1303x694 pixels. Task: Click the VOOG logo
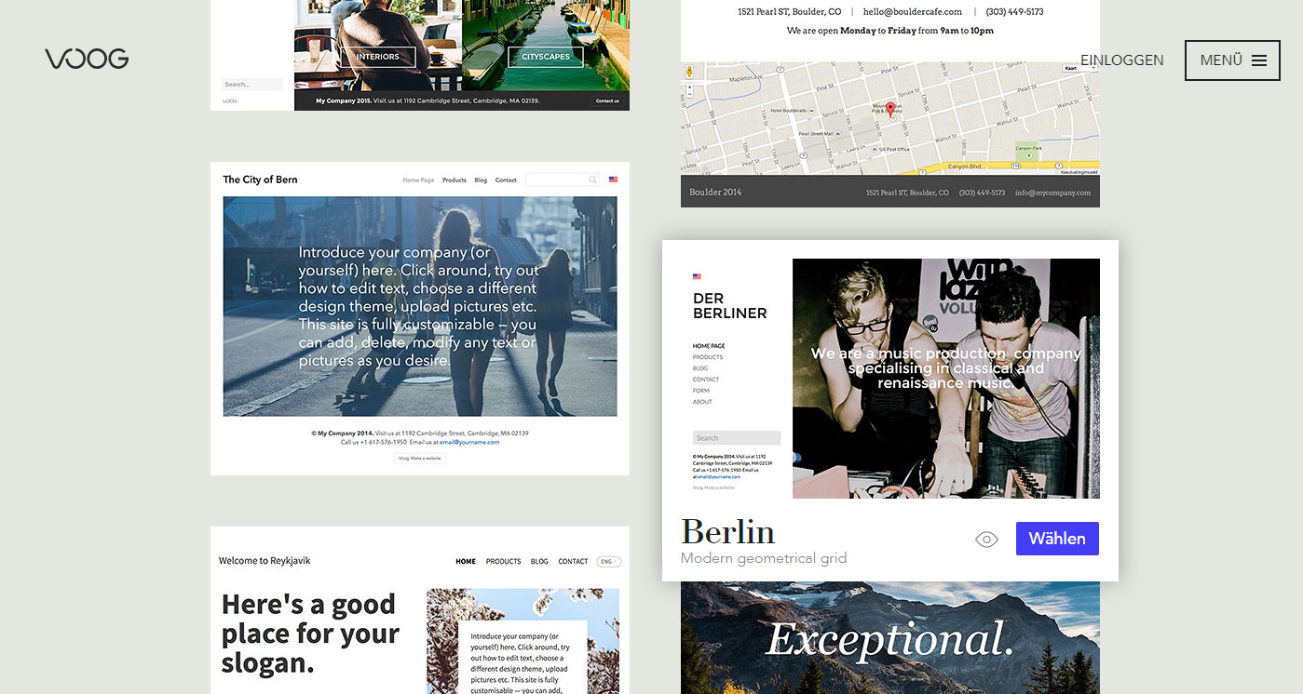[x=87, y=60]
